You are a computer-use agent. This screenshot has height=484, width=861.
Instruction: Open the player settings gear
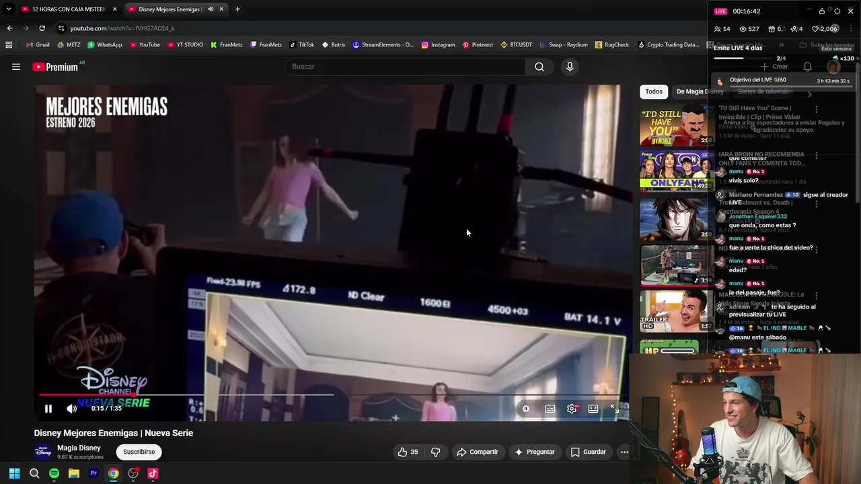pos(572,408)
